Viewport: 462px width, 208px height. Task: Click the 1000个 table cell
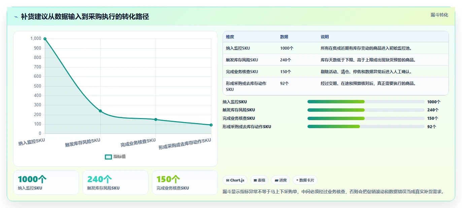(287, 48)
